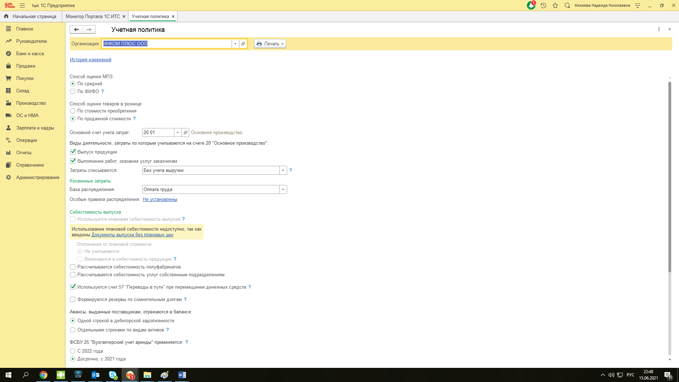Screen dimensions: 679x382
Task: Expand the Затраты списываются dropdown
Action: [x=283, y=170]
